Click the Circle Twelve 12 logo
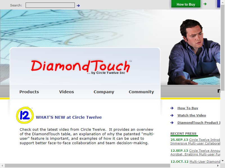Image resolution: width=225 pixels, height=168 pixels. (25, 115)
